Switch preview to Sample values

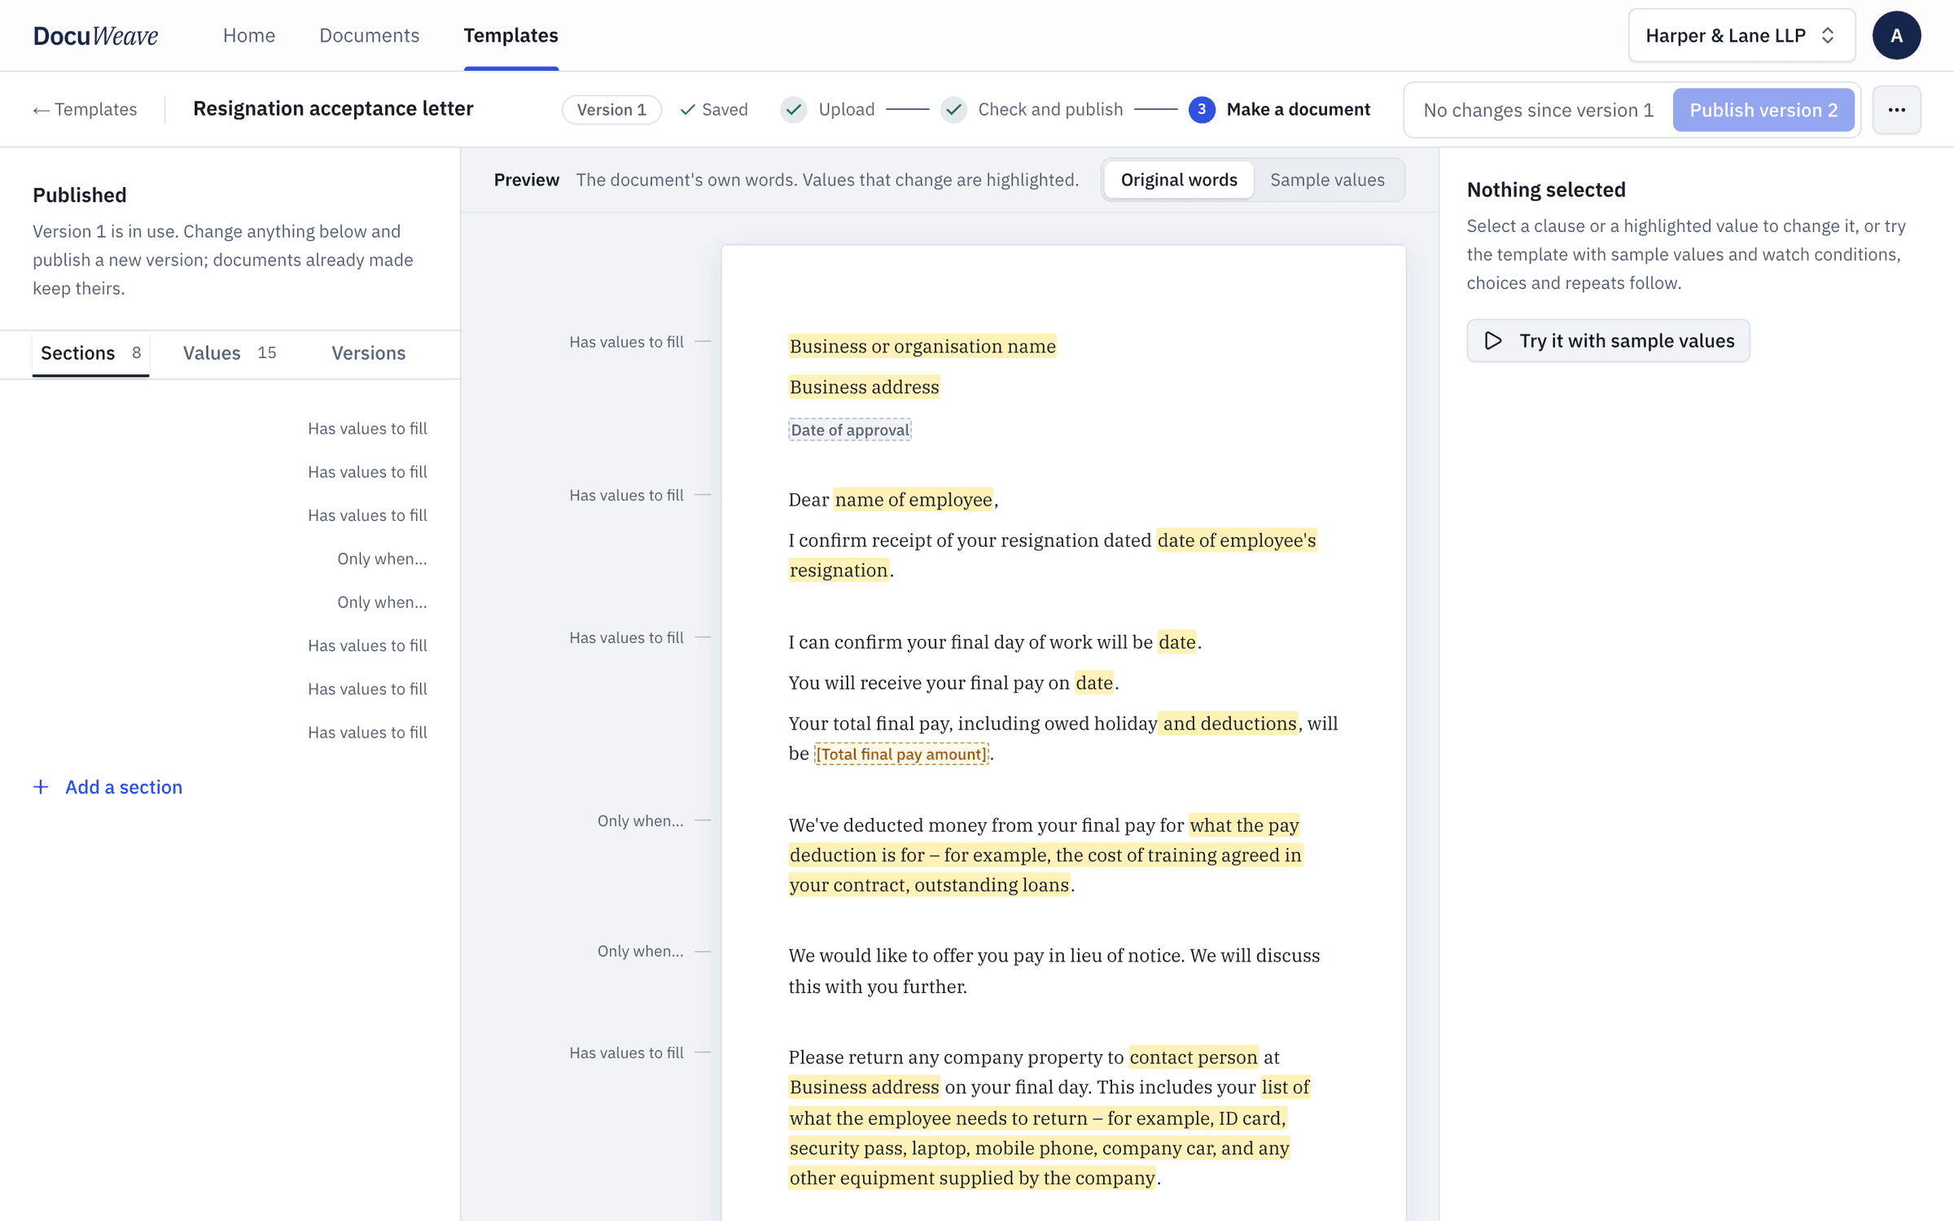1327,180
